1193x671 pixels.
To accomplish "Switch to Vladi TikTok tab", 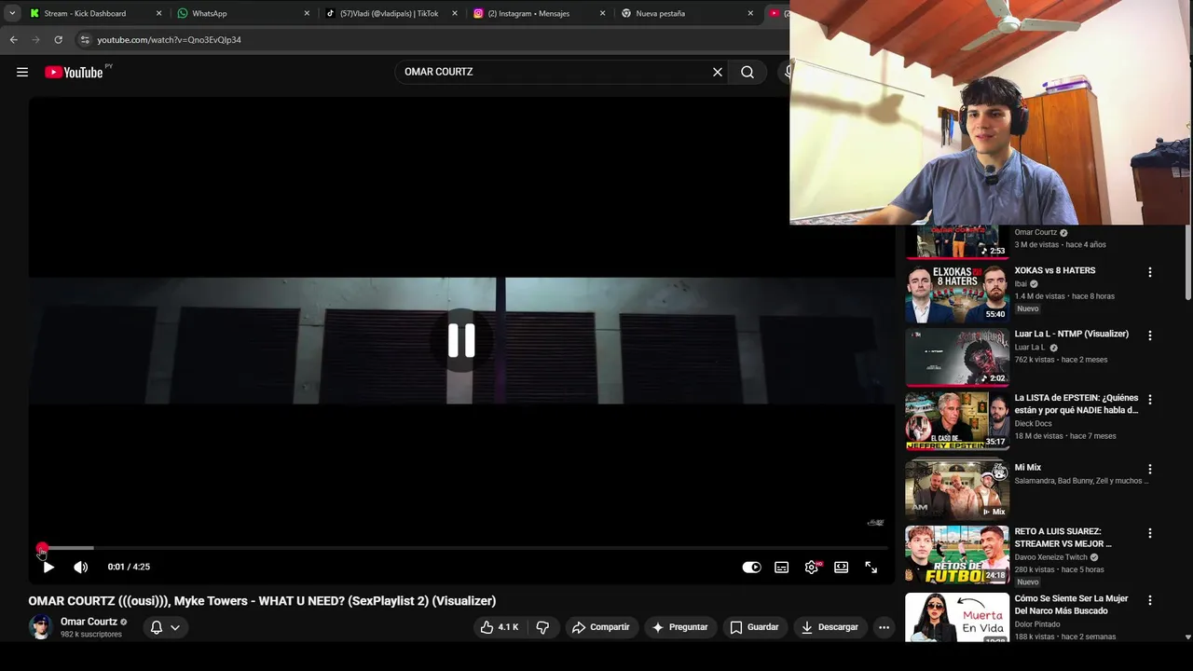I will point(389,13).
